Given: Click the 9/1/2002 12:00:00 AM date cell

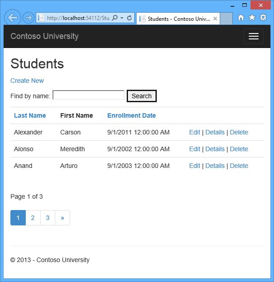Looking at the screenshot, I should 138,149.
